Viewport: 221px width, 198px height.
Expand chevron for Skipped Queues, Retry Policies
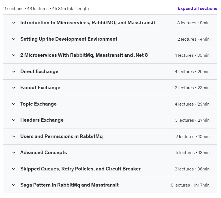(14, 169)
